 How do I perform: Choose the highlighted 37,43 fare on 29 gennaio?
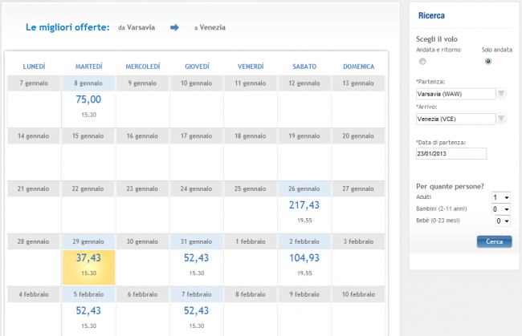pos(88,258)
